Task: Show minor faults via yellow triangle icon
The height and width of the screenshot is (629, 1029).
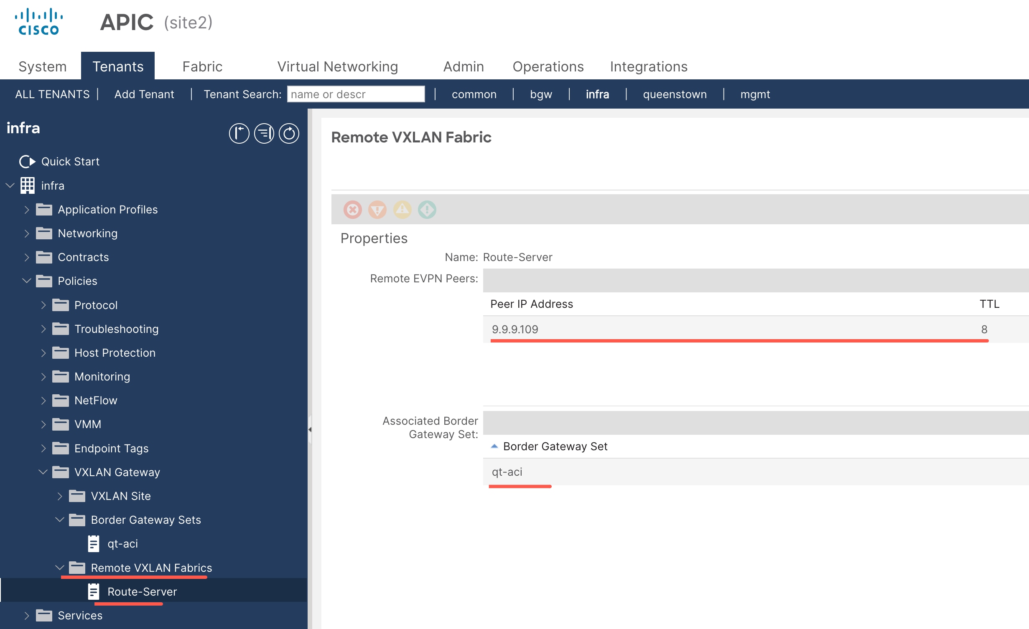Action: 402,209
